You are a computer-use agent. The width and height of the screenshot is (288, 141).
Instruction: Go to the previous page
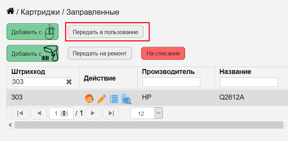click(x=39, y=113)
